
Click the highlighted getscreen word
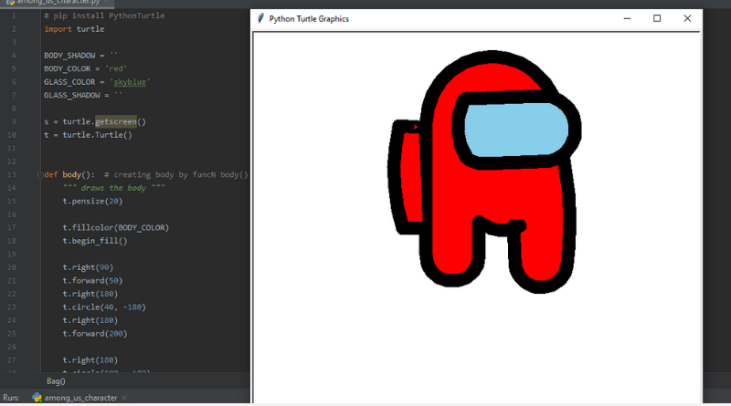(116, 122)
